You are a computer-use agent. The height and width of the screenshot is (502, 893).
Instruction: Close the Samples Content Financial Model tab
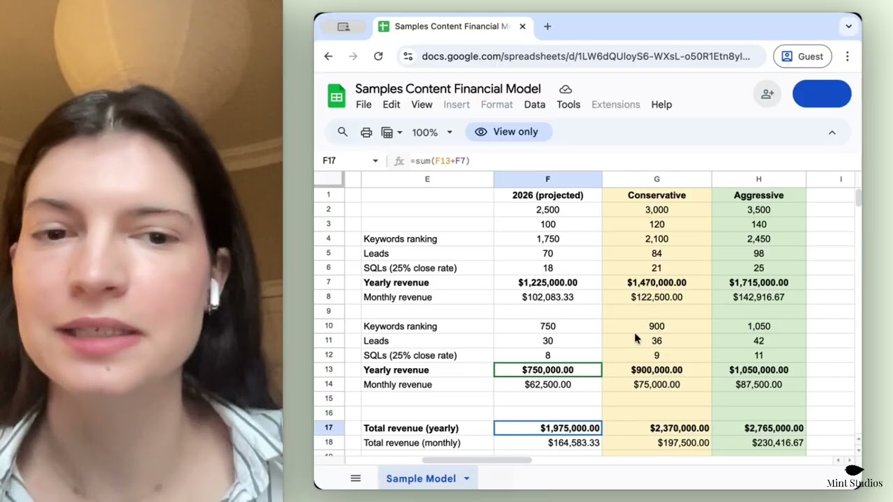(522, 26)
